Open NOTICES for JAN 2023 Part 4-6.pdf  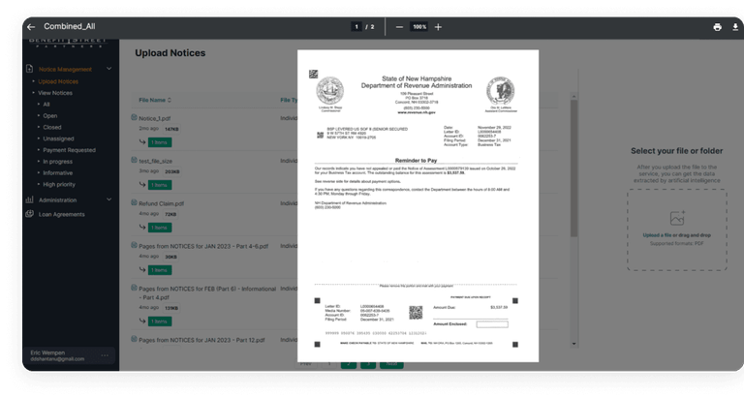click(203, 247)
